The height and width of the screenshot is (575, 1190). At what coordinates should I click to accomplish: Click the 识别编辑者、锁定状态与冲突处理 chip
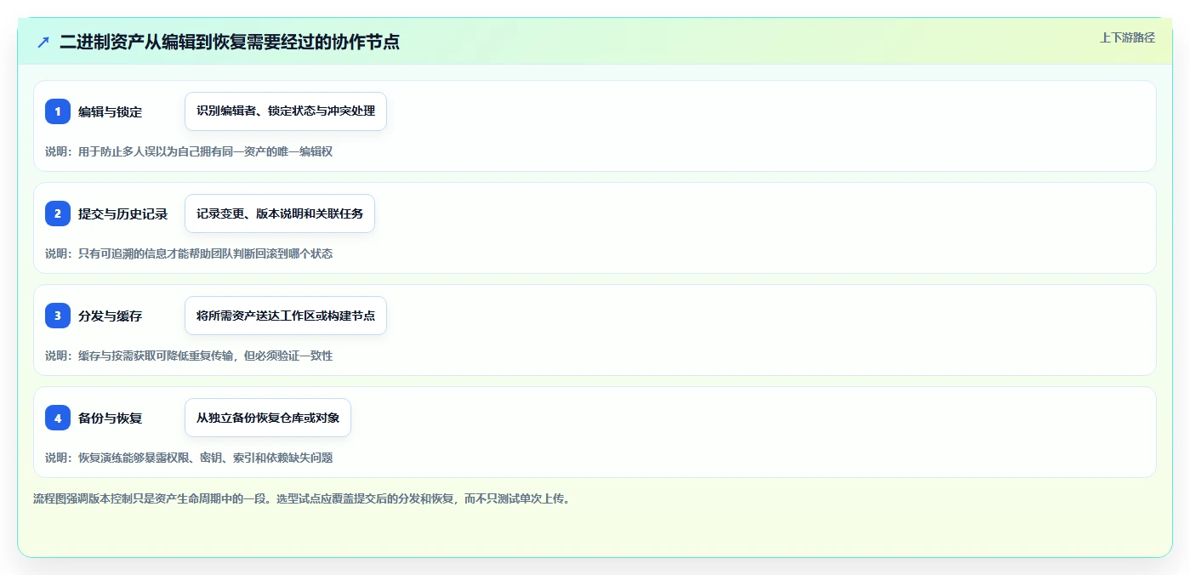tap(286, 111)
